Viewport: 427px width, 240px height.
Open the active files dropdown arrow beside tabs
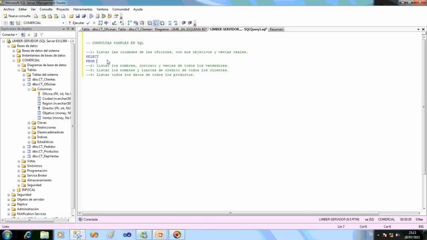click(418, 29)
